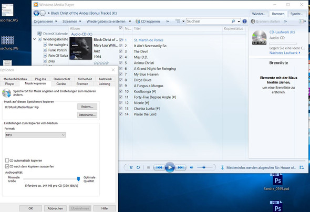Click the Dateiname... button
Viewport: 310px width, 212px height.
point(87,115)
